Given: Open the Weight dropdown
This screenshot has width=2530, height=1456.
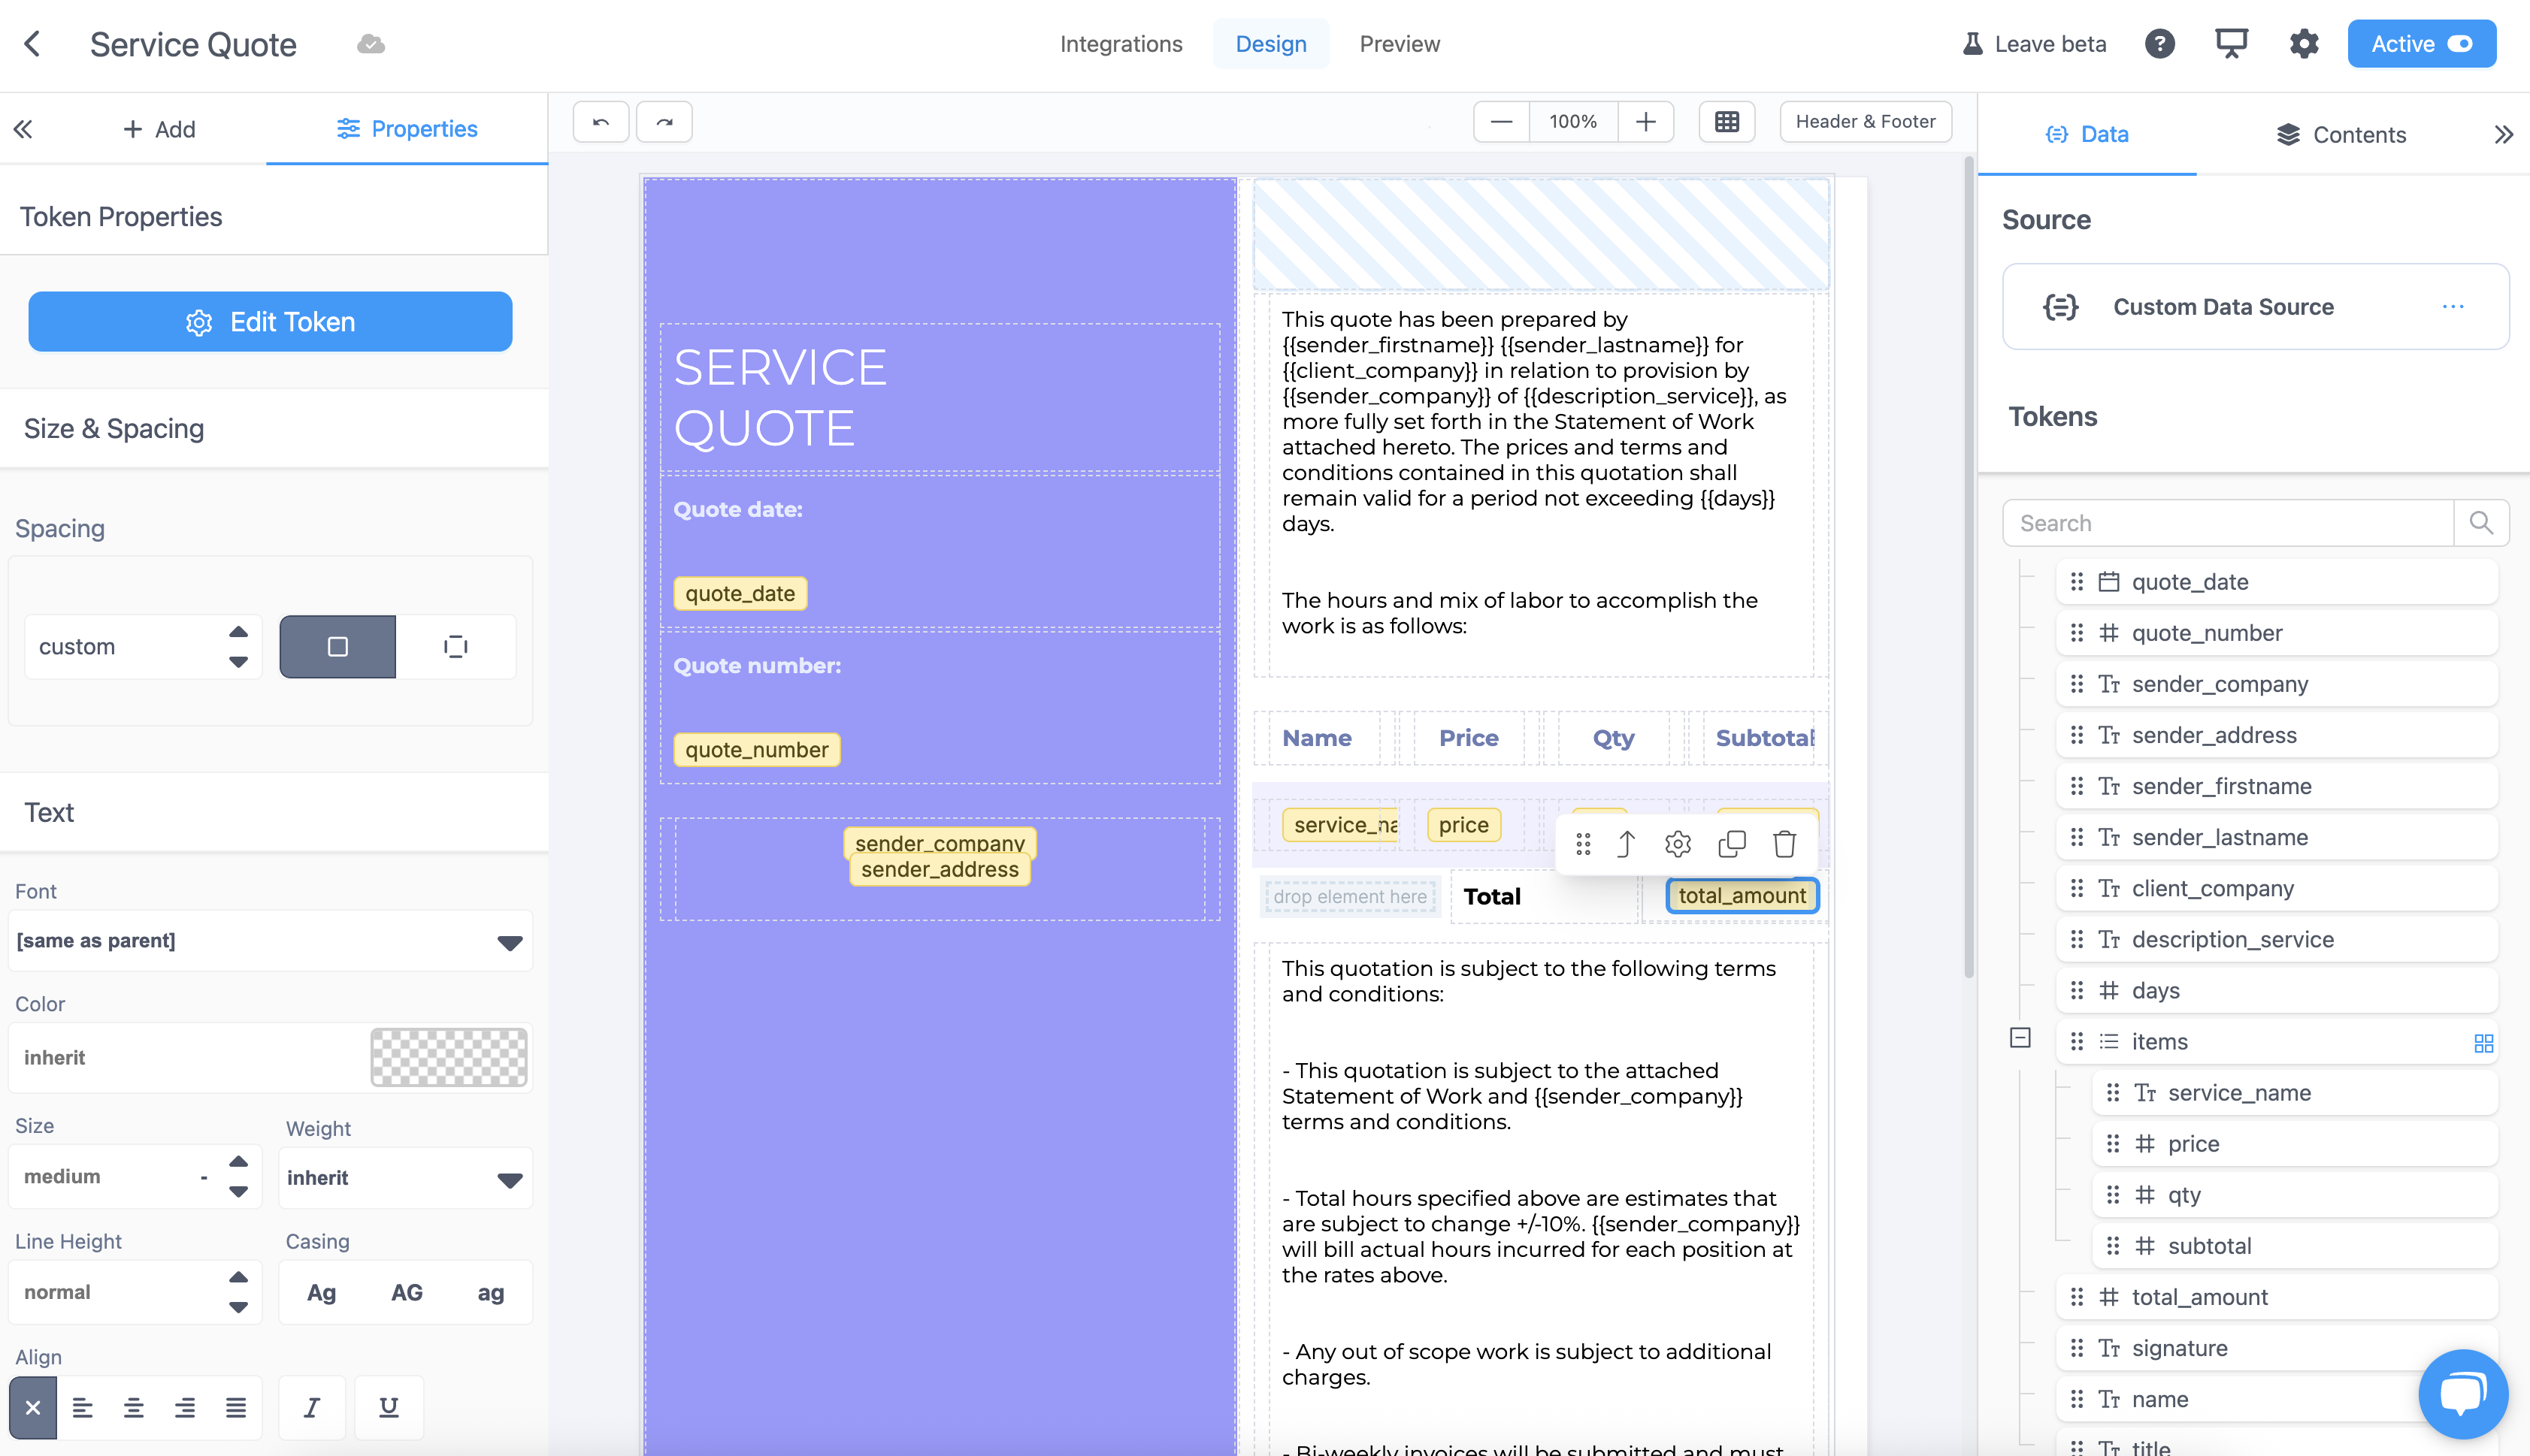Looking at the screenshot, I should pos(404,1178).
